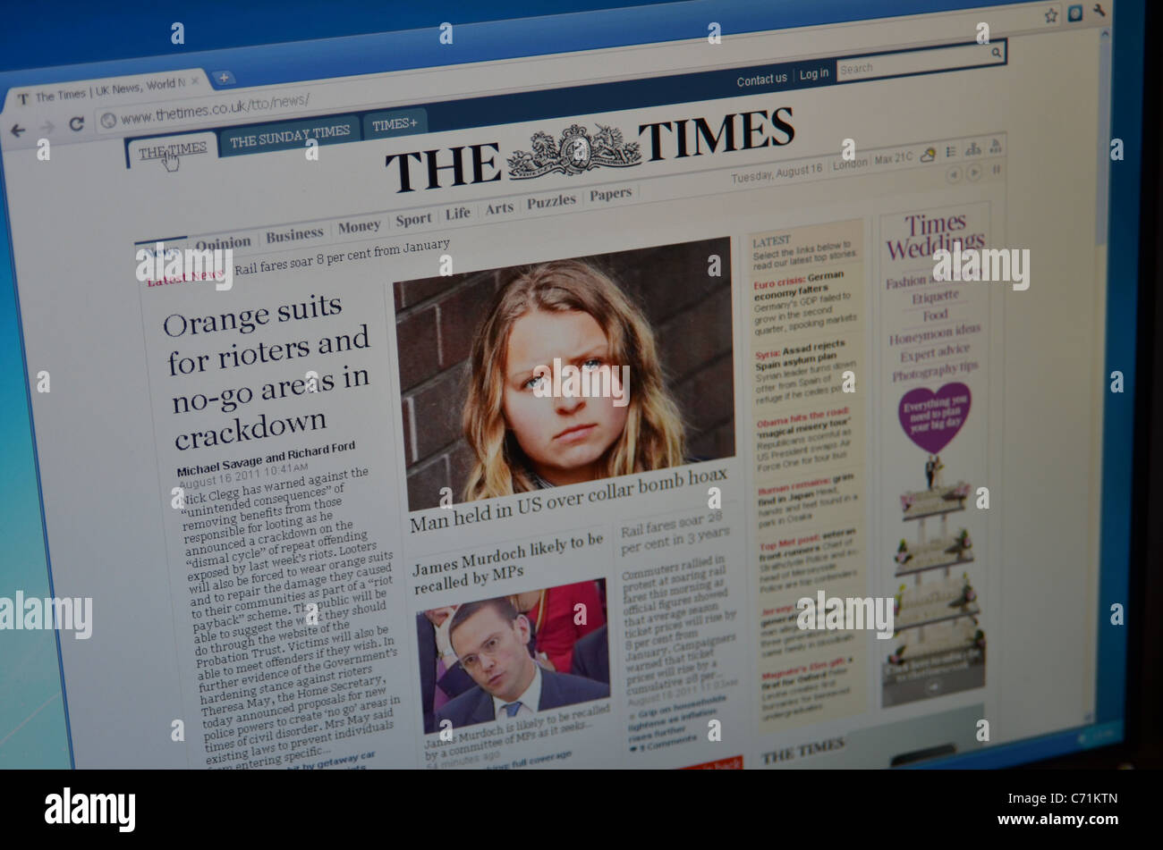Click the globe site icon in address bar
The width and height of the screenshot is (1163, 850).
[108, 121]
